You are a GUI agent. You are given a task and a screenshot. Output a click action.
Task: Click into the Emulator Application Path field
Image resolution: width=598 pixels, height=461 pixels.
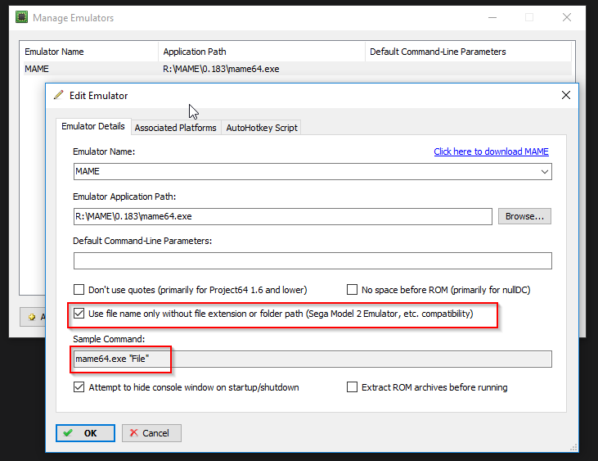tap(282, 216)
